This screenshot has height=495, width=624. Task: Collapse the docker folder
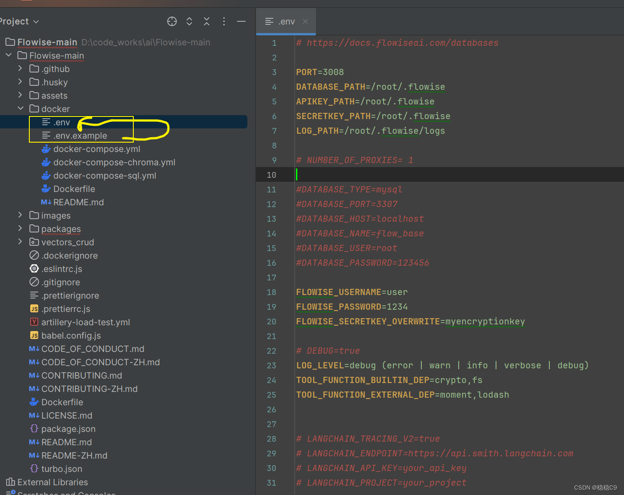pos(20,108)
